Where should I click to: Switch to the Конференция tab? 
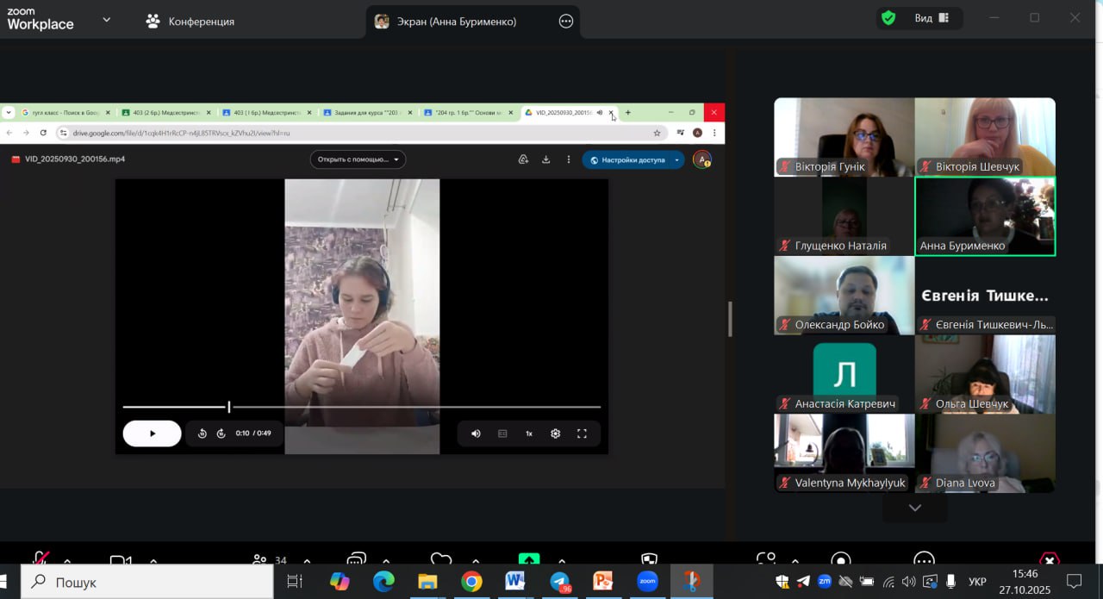click(x=190, y=22)
